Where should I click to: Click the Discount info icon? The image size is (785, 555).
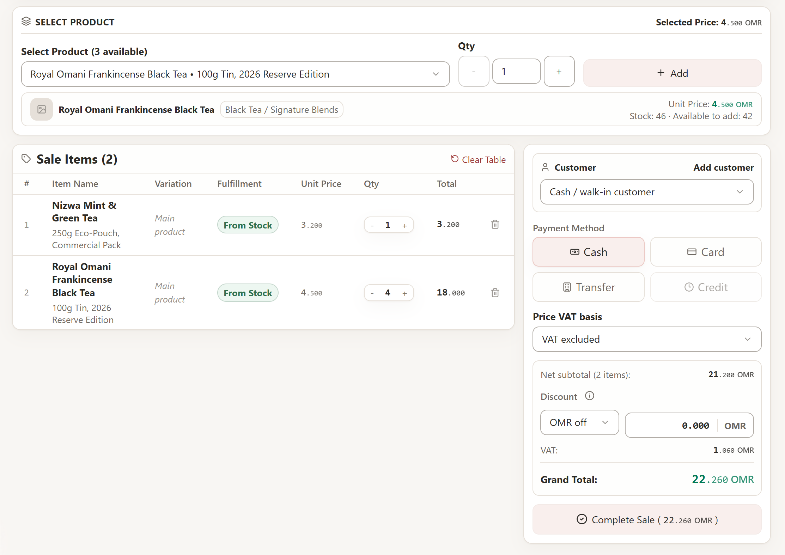pos(589,396)
